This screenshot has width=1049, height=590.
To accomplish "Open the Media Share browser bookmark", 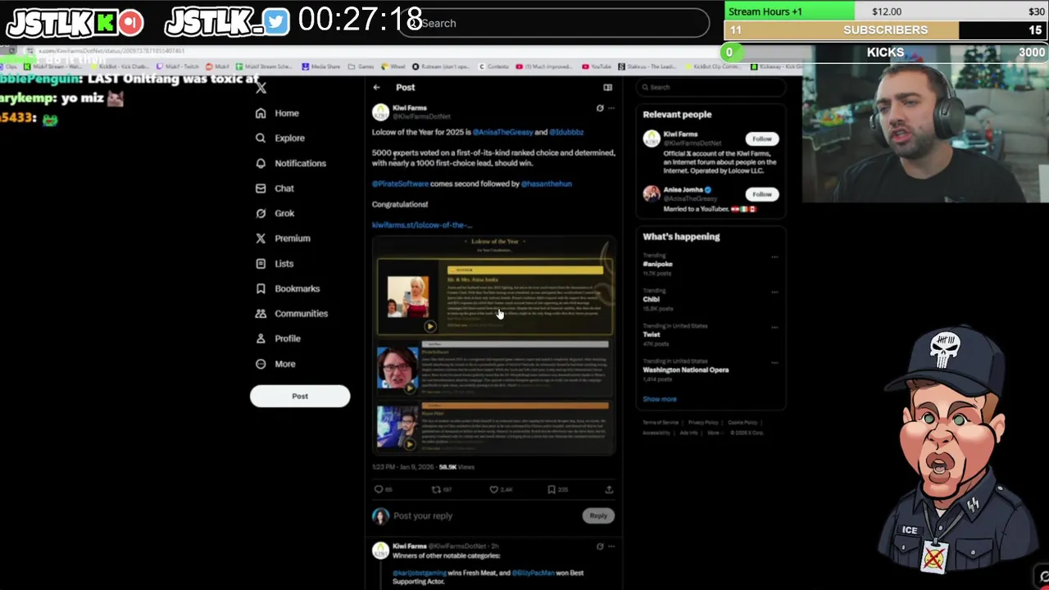I will pos(321,66).
